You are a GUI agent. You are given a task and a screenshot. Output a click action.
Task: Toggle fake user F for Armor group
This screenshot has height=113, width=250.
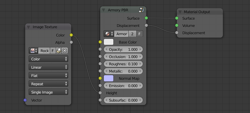[x=139, y=34]
